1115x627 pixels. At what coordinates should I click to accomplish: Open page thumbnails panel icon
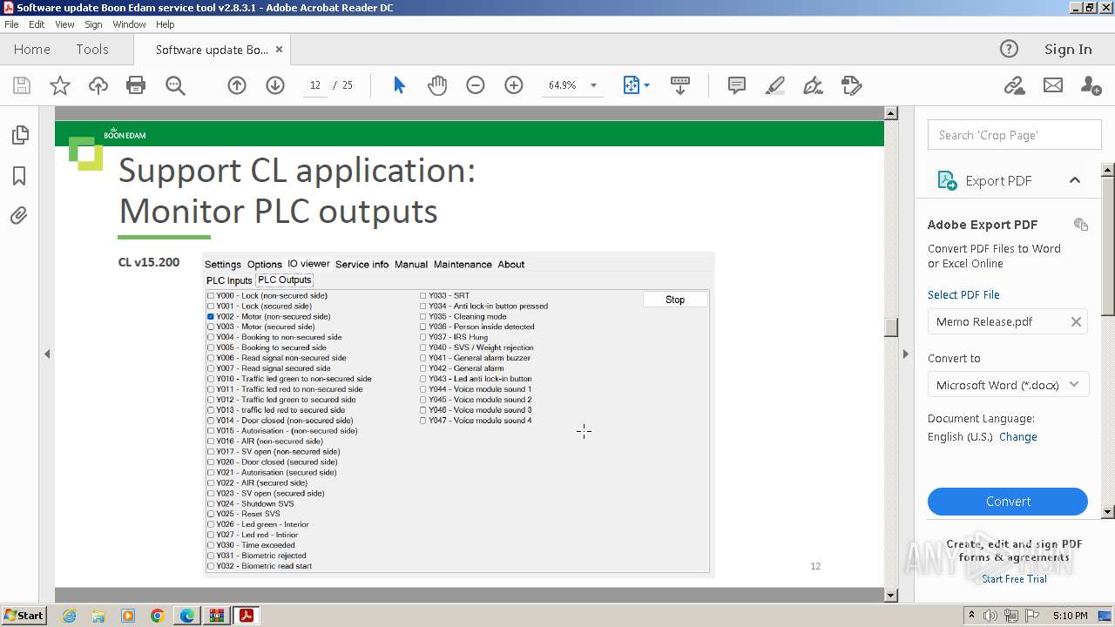coord(19,135)
